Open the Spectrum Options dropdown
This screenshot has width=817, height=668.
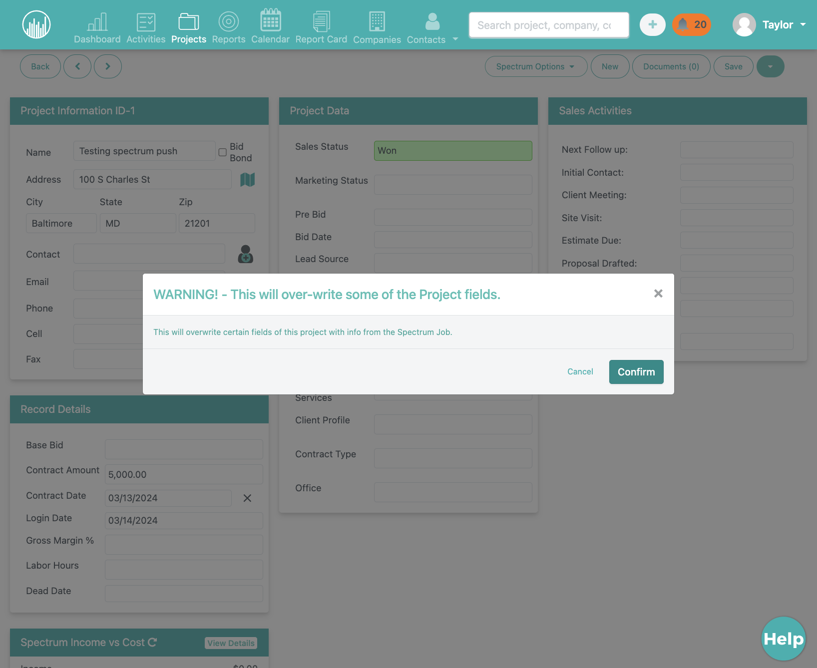(x=536, y=66)
